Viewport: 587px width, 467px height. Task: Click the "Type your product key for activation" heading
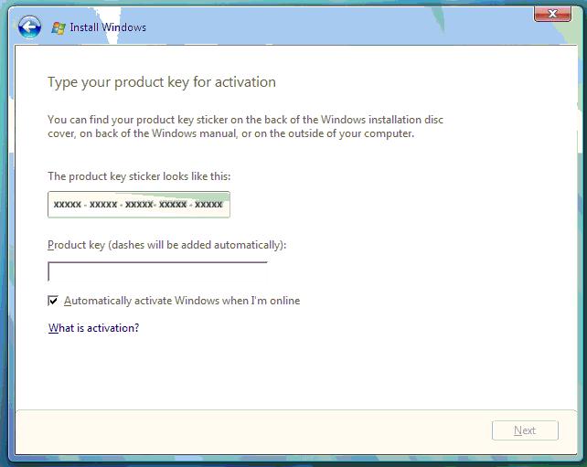[x=161, y=83]
